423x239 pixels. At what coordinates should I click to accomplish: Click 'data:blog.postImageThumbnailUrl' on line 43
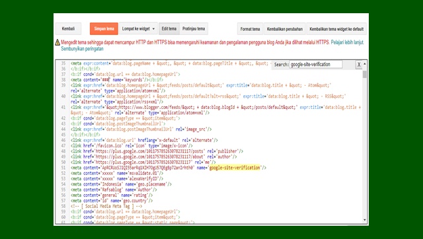point(130,123)
